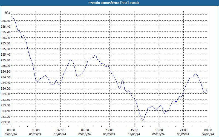
Task: Click the 03:00 time axis label
Action: 36,130
